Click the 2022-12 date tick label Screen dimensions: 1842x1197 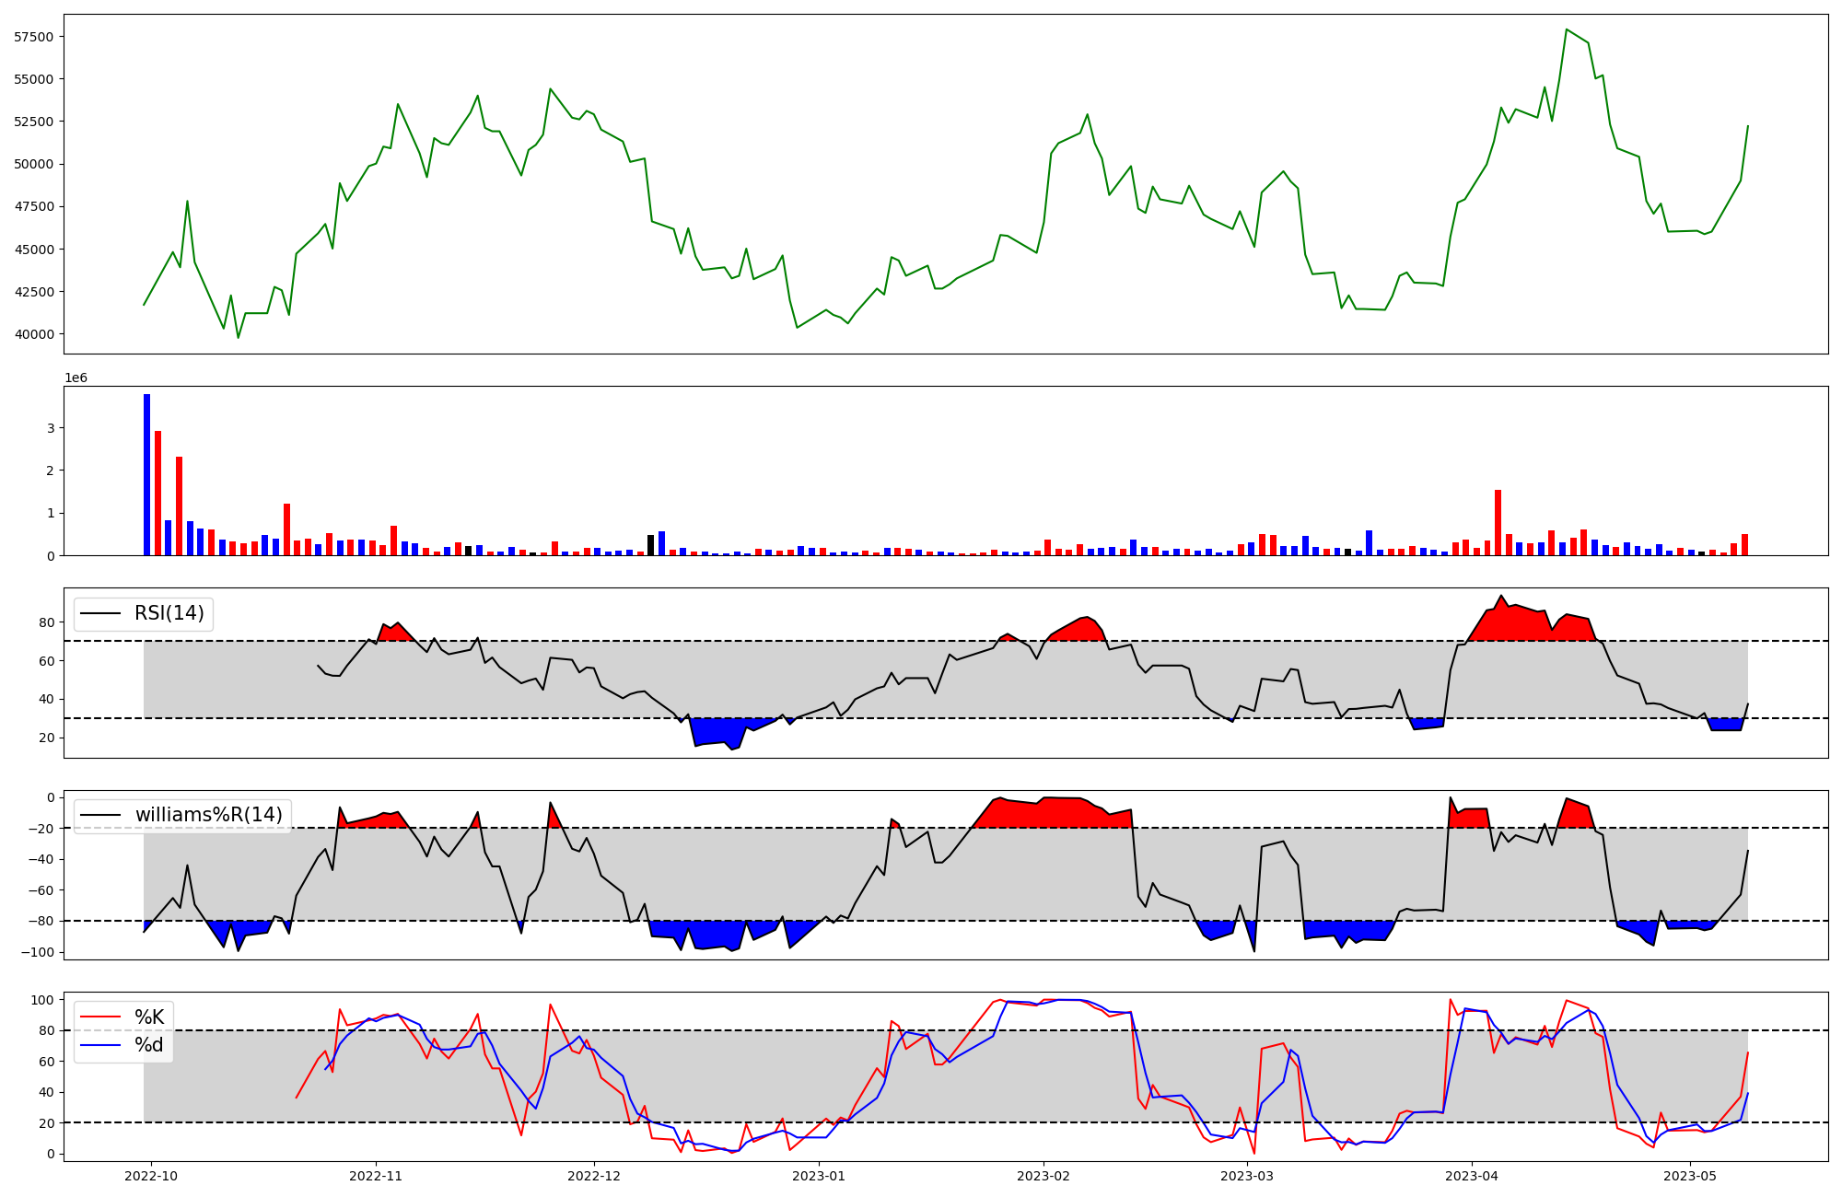594,1176
